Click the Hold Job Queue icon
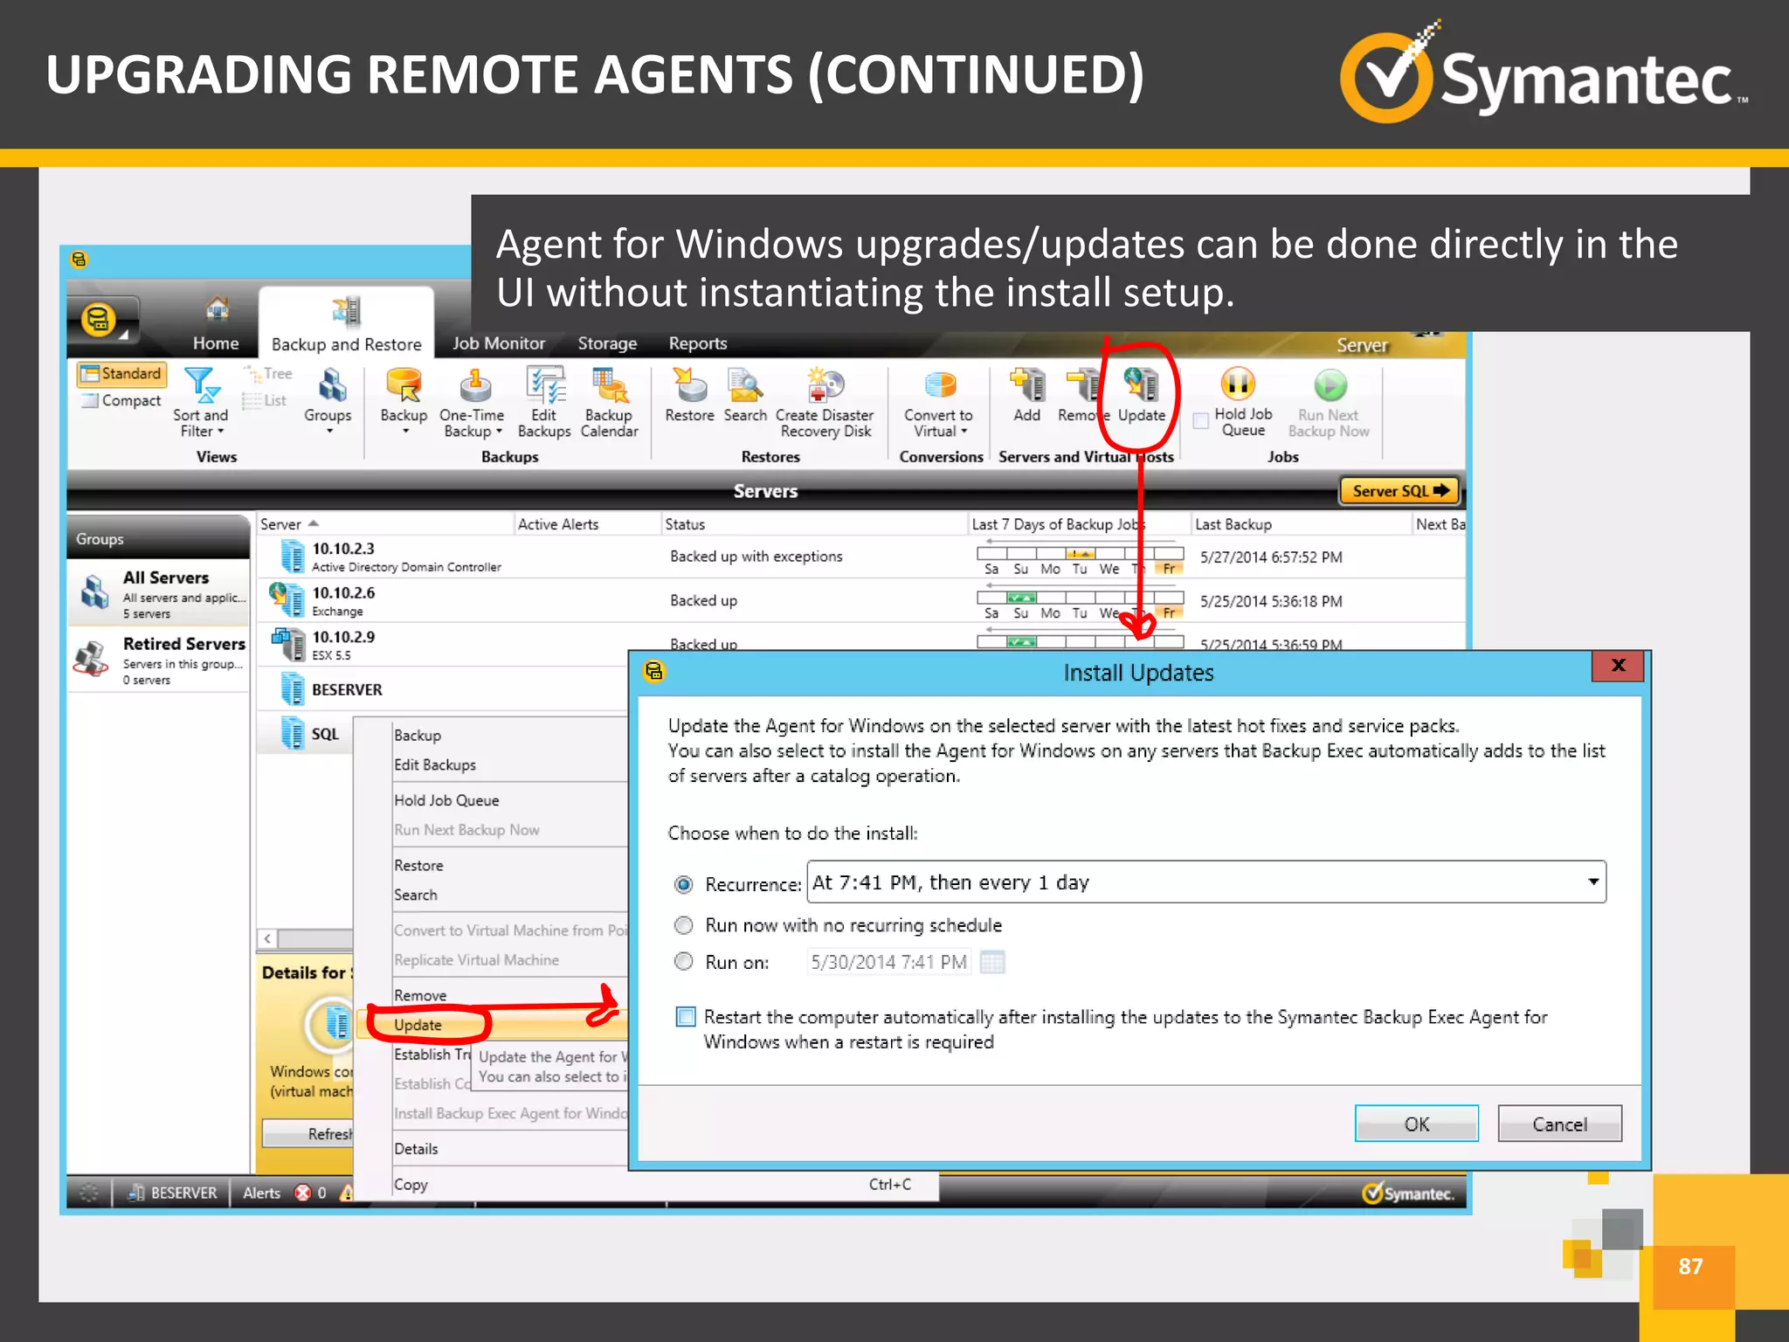 (1238, 384)
